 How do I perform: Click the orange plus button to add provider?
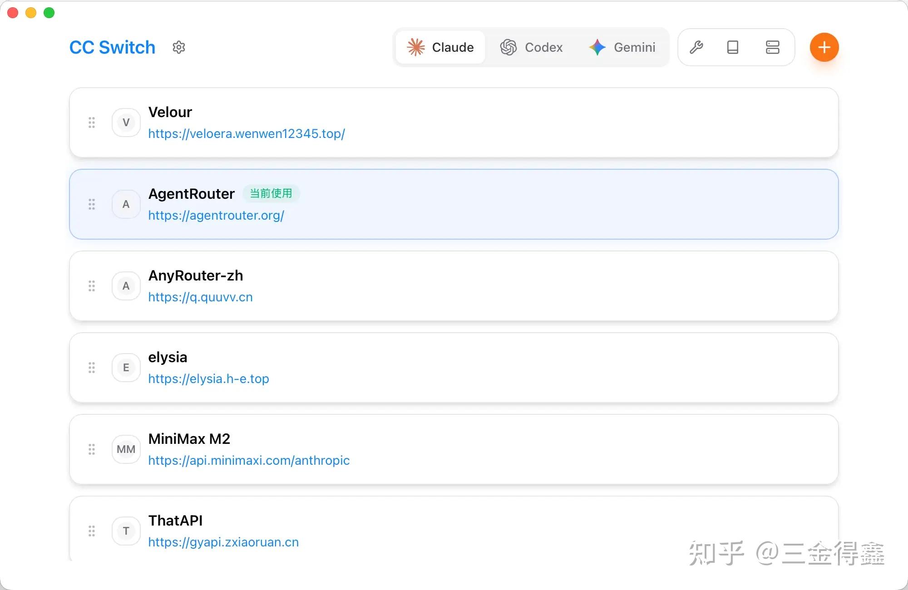click(824, 47)
